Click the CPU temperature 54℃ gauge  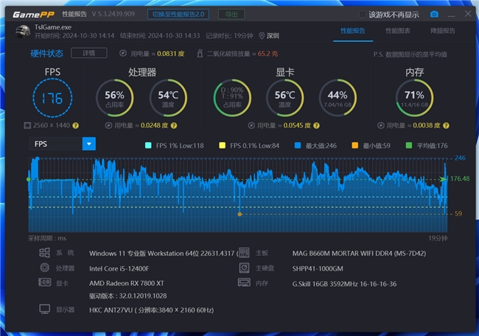click(168, 98)
